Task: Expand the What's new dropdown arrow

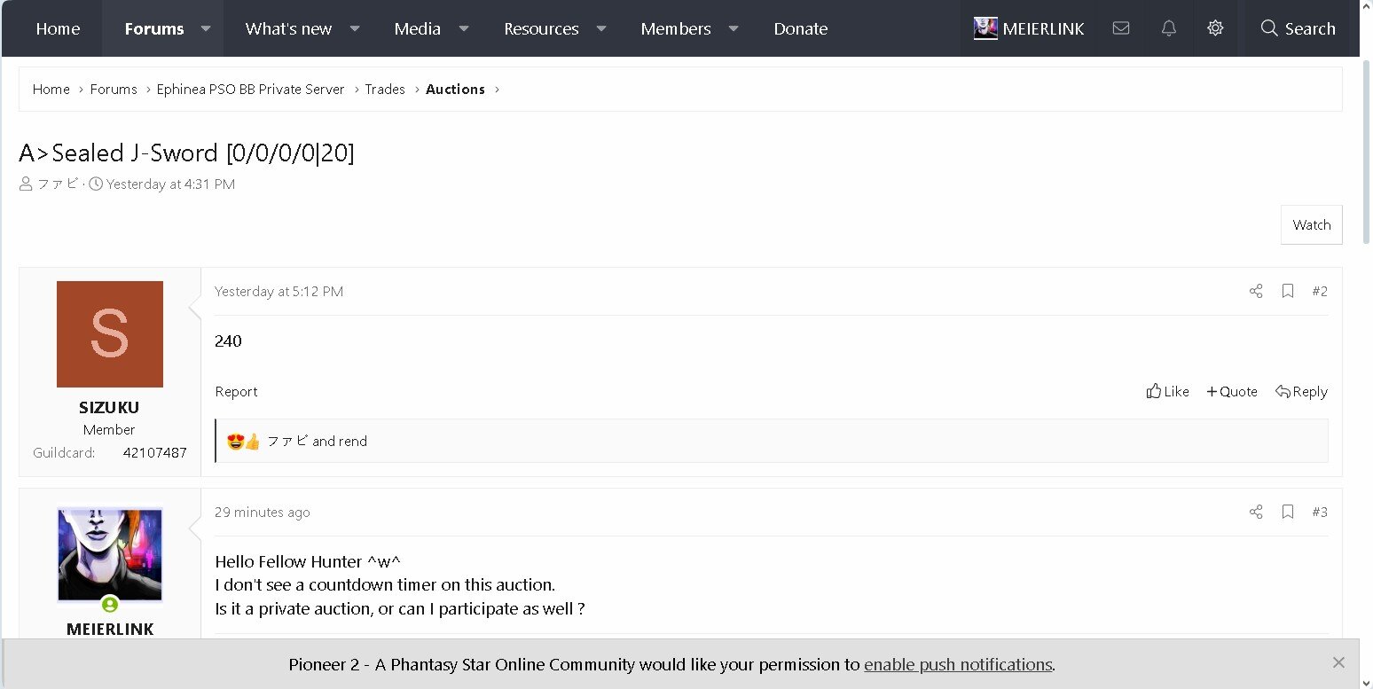Action: click(x=355, y=28)
